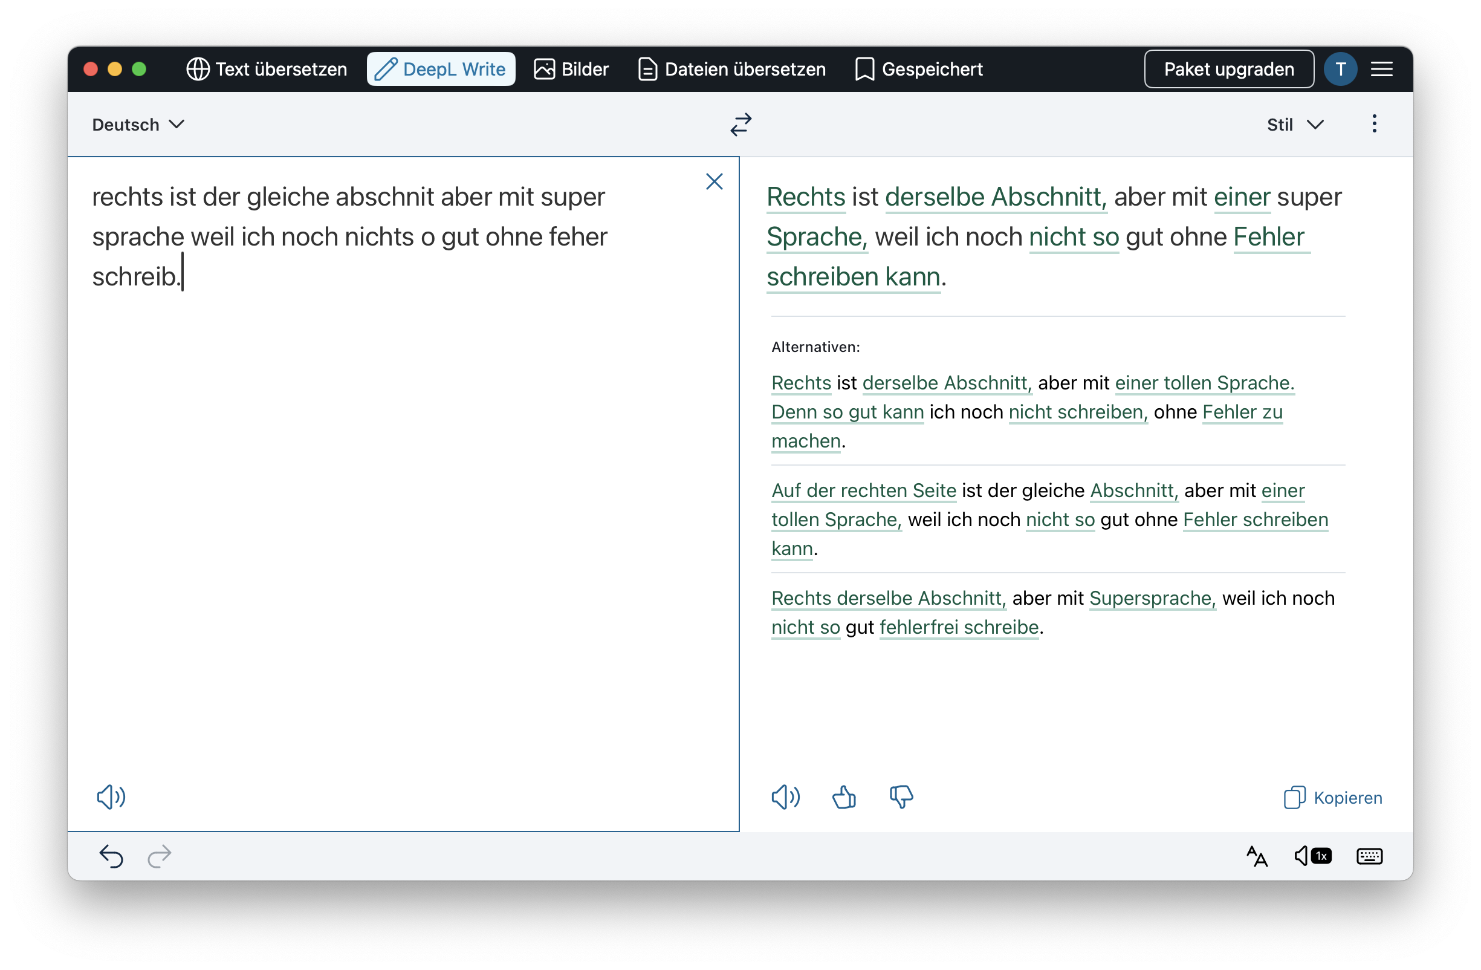Change the 1x speech speed
1481x970 pixels.
tap(1312, 856)
